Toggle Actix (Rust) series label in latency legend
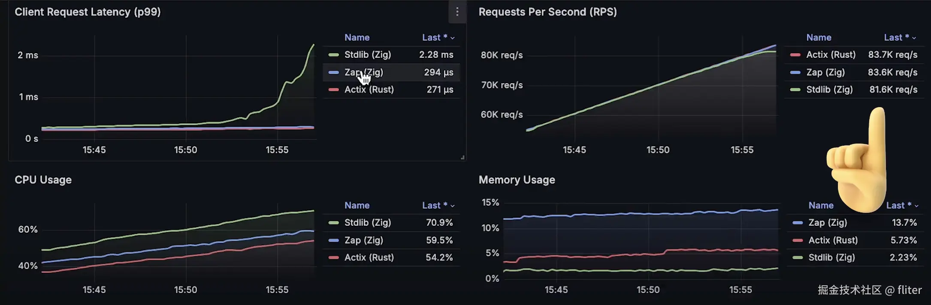The height and width of the screenshot is (305, 931). [x=369, y=90]
